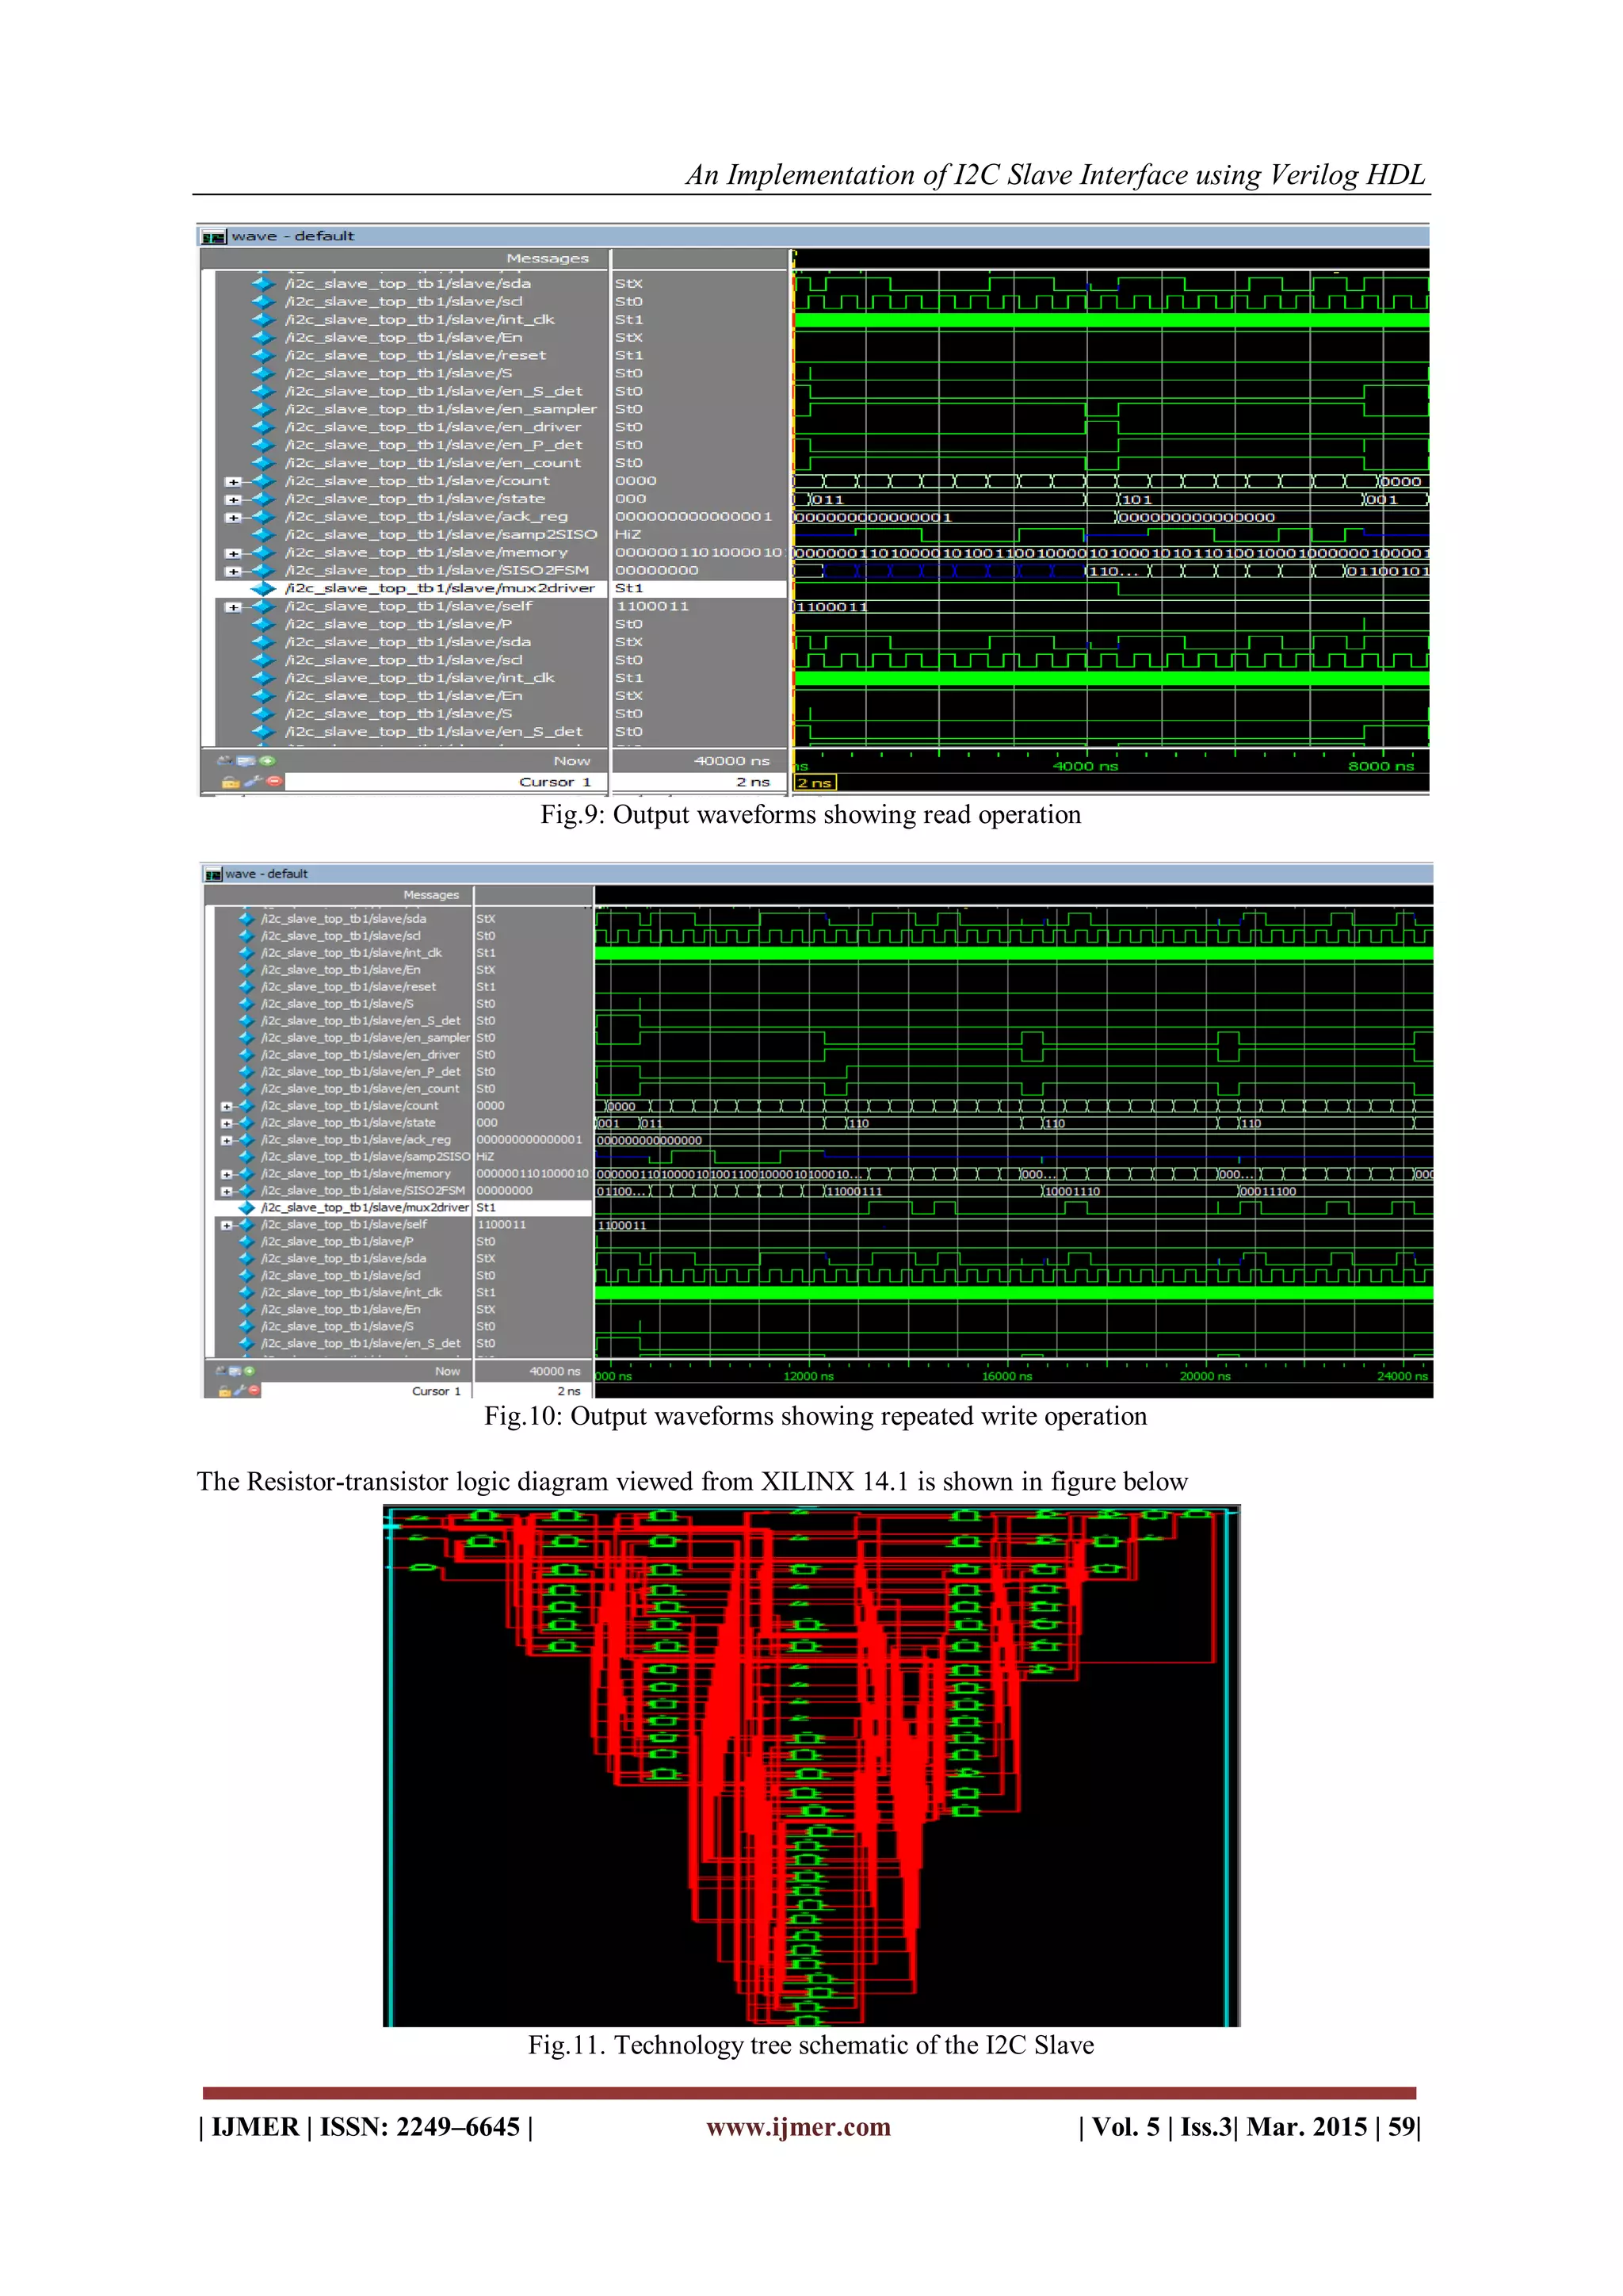Select the slave/samp2SISO signal in Fig.9 window
Image resolution: width=1623 pixels, height=2296 pixels.
point(440,535)
